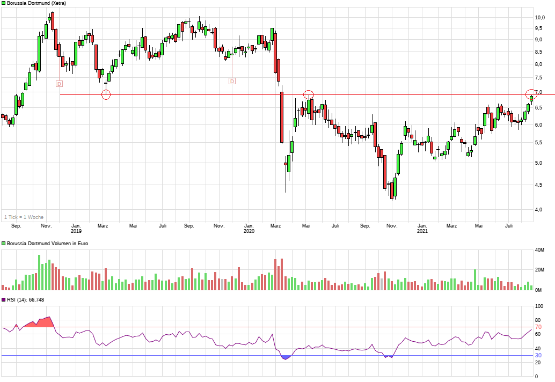555x382 pixels.
Task: Click the '6,0' price axis label
Action: (538, 125)
